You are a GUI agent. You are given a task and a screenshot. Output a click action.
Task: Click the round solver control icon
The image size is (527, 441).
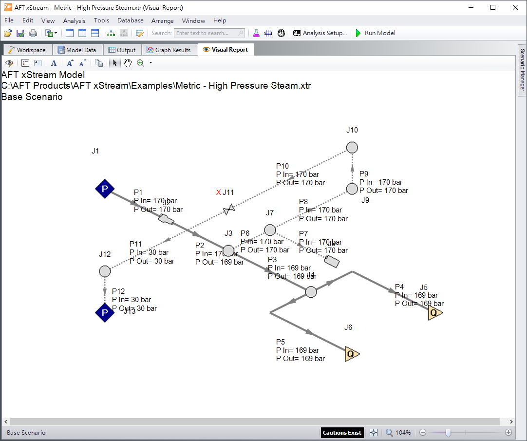(282, 33)
